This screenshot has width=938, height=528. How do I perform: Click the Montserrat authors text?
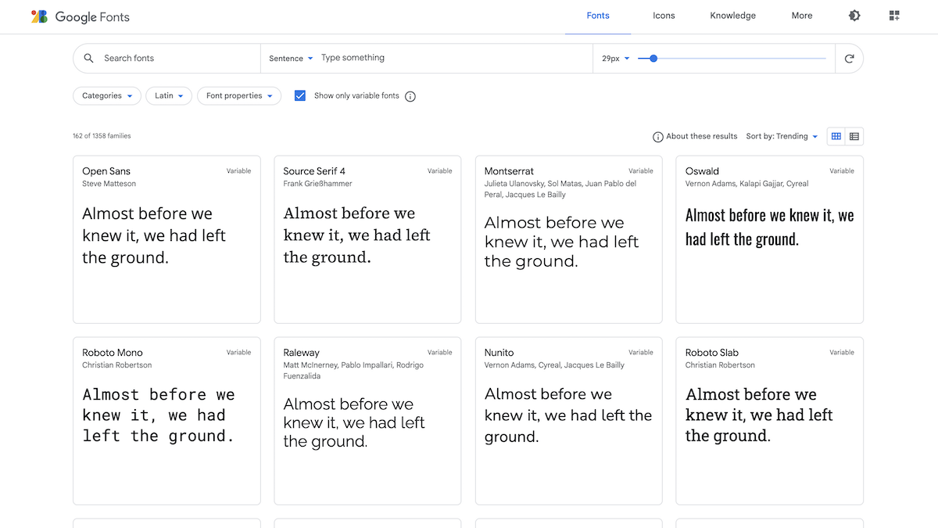coord(560,189)
